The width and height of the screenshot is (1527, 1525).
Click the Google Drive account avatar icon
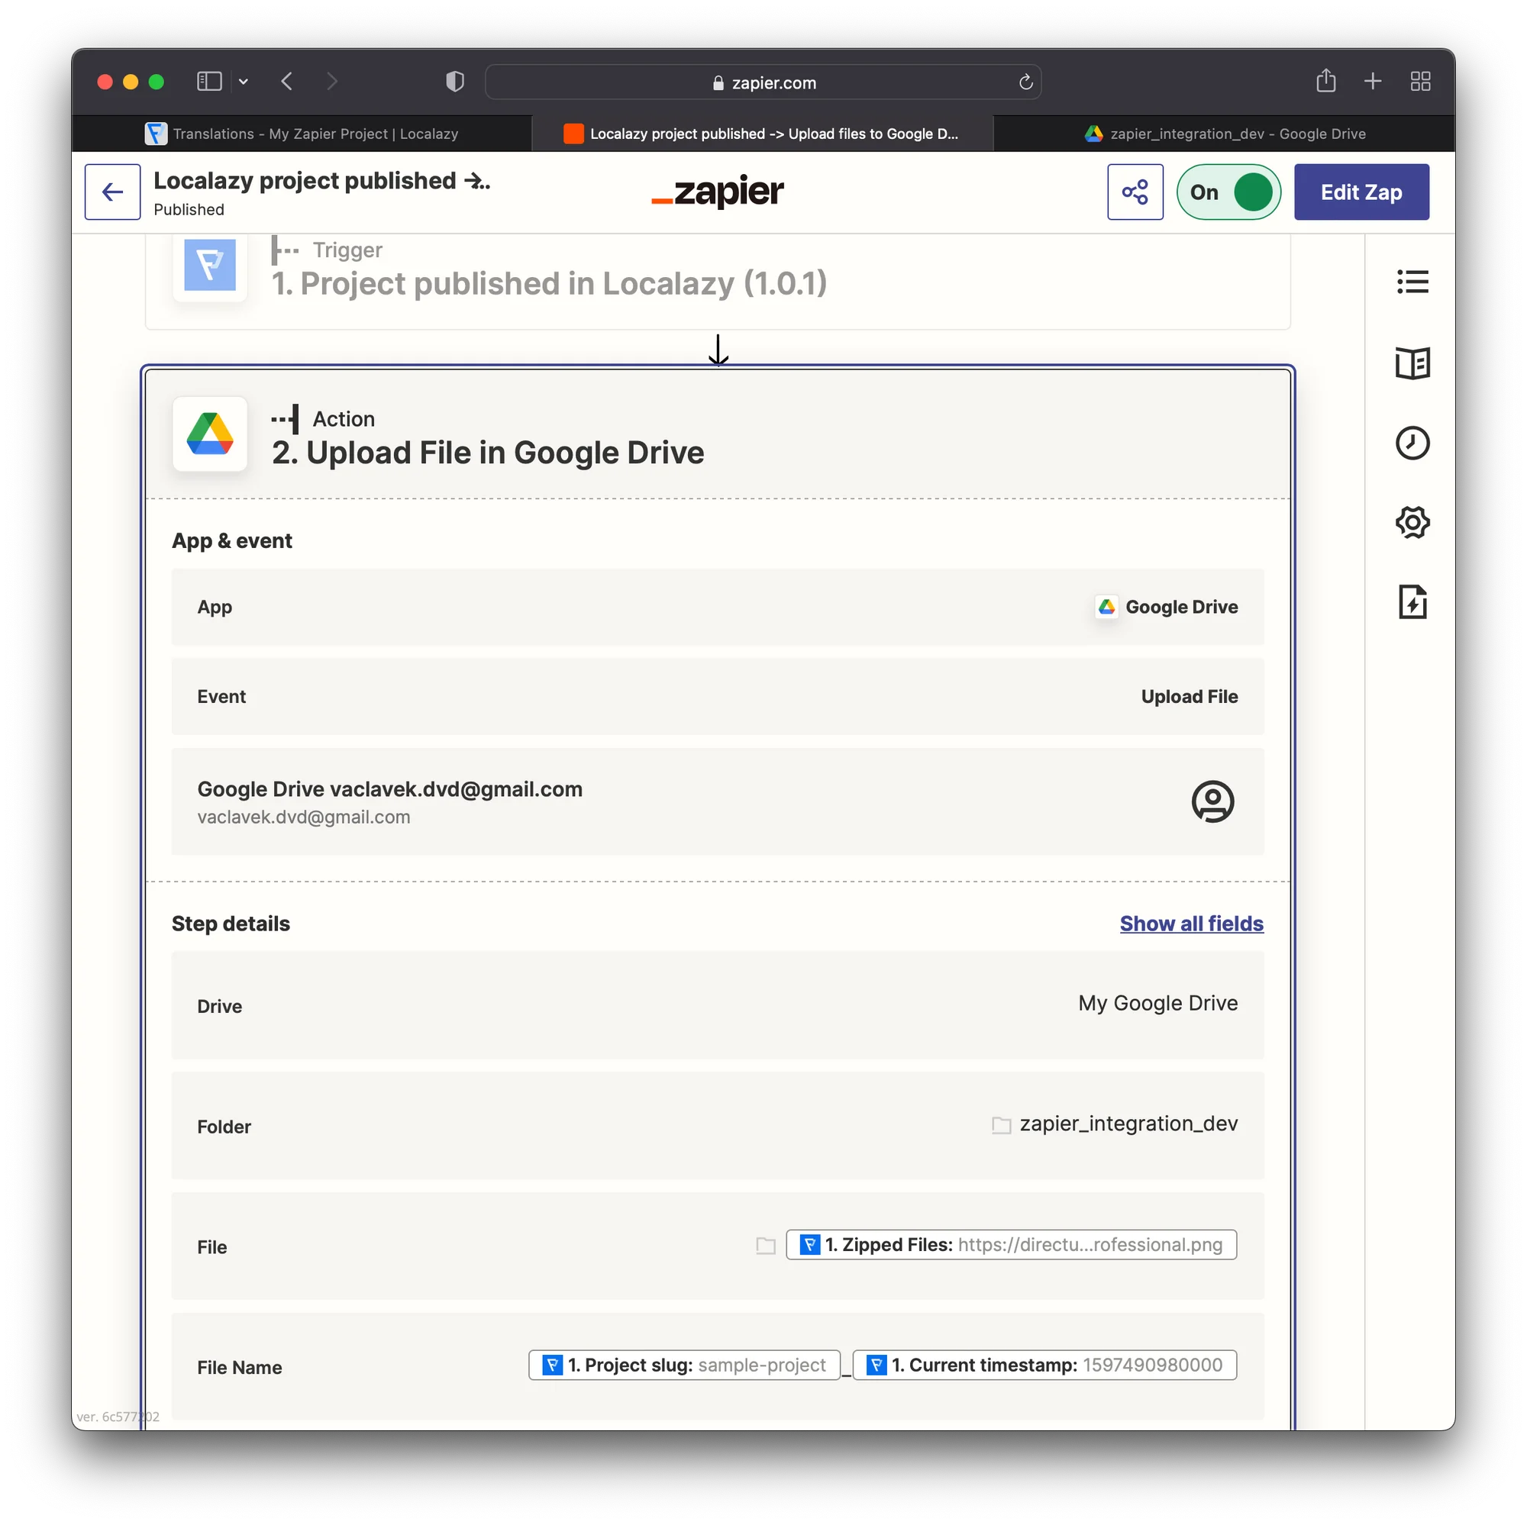[x=1212, y=801]
